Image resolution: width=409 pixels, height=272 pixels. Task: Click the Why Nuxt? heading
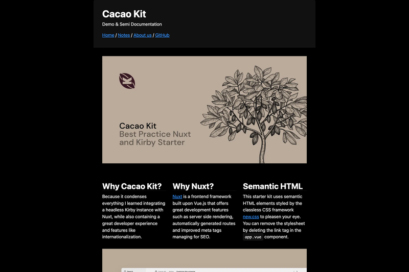click(193, 186)
